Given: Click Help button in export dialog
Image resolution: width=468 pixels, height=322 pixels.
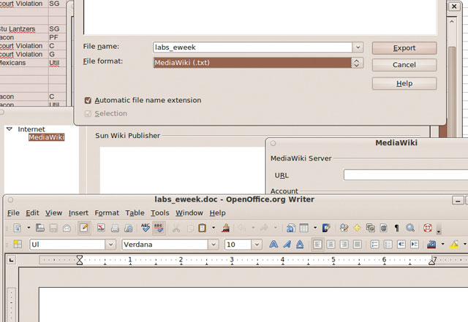Looking at the screenshot, I should coord(404,83).
